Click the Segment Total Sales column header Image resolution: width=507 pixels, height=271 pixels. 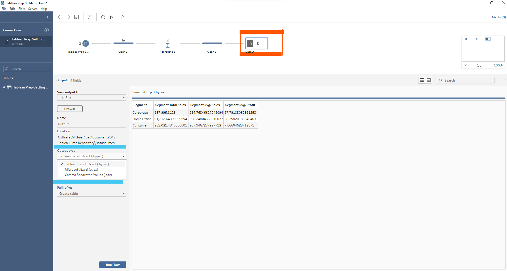point(171,105)
